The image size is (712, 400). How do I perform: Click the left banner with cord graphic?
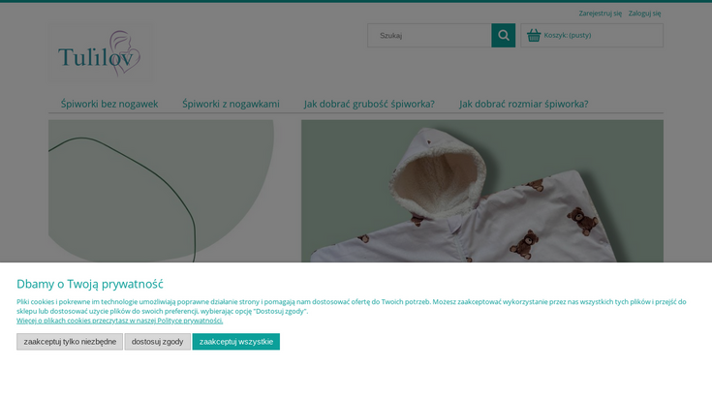(161, 190)
